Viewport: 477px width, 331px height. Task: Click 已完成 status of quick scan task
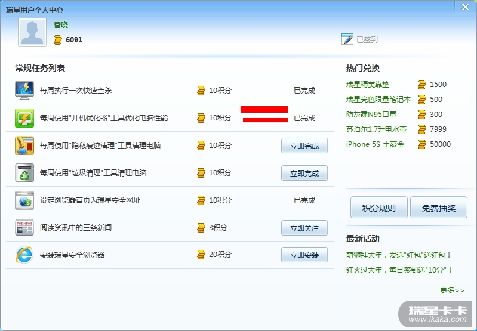coord(304,91)
